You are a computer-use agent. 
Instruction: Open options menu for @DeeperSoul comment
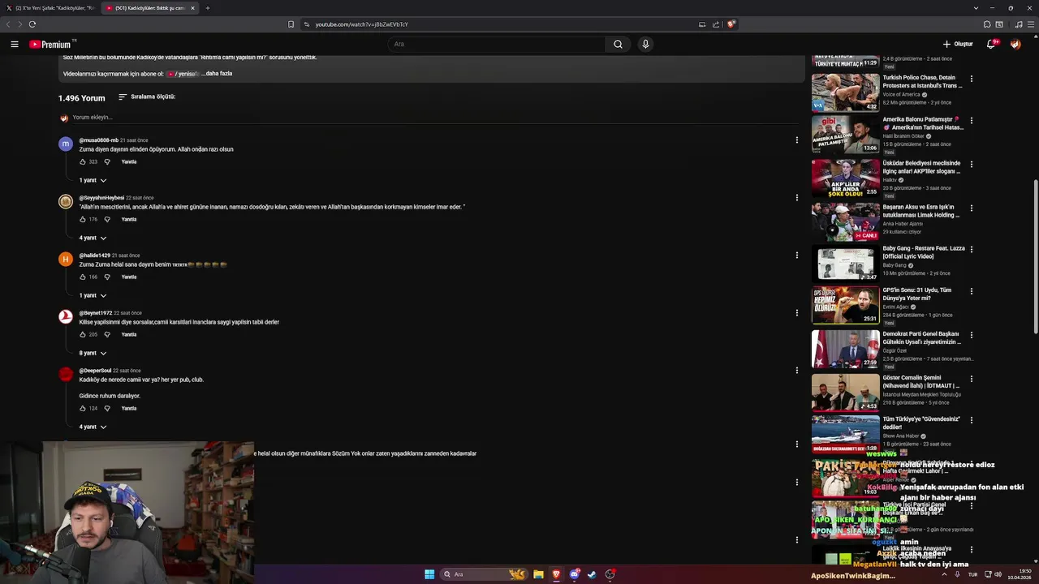tap(796, 370)
